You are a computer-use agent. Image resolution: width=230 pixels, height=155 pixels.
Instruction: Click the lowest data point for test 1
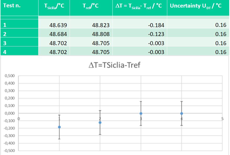point(59,127)
